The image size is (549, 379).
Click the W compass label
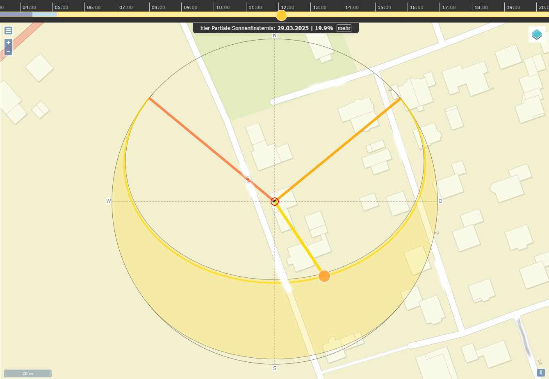pos(109,201)
